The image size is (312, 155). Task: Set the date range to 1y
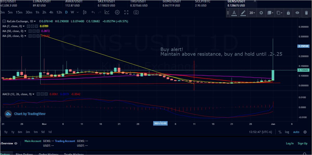pos(13,132)
